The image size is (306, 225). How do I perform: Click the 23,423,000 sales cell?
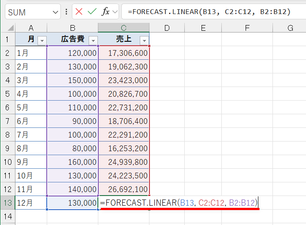point(124,80)
